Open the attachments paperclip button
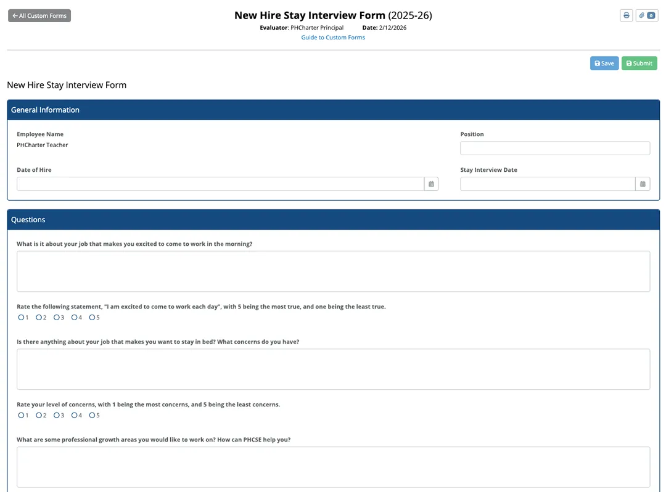This screenshot has width=666, height=492. click(646, 15)
